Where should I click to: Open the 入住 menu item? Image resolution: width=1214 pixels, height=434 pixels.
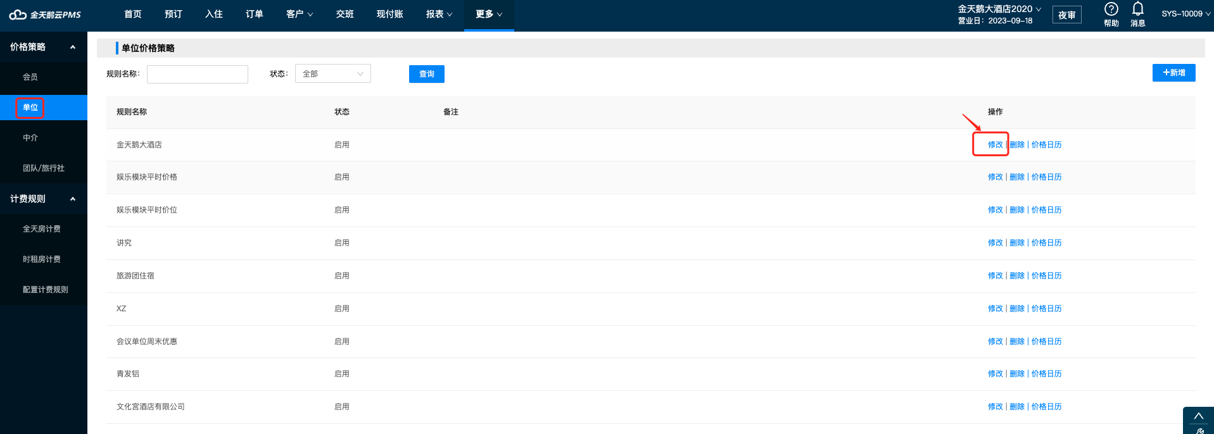coord(214,15)
